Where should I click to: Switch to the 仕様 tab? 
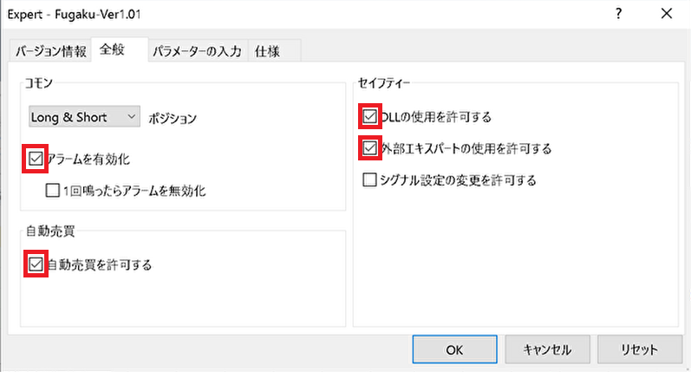[267, 51]
